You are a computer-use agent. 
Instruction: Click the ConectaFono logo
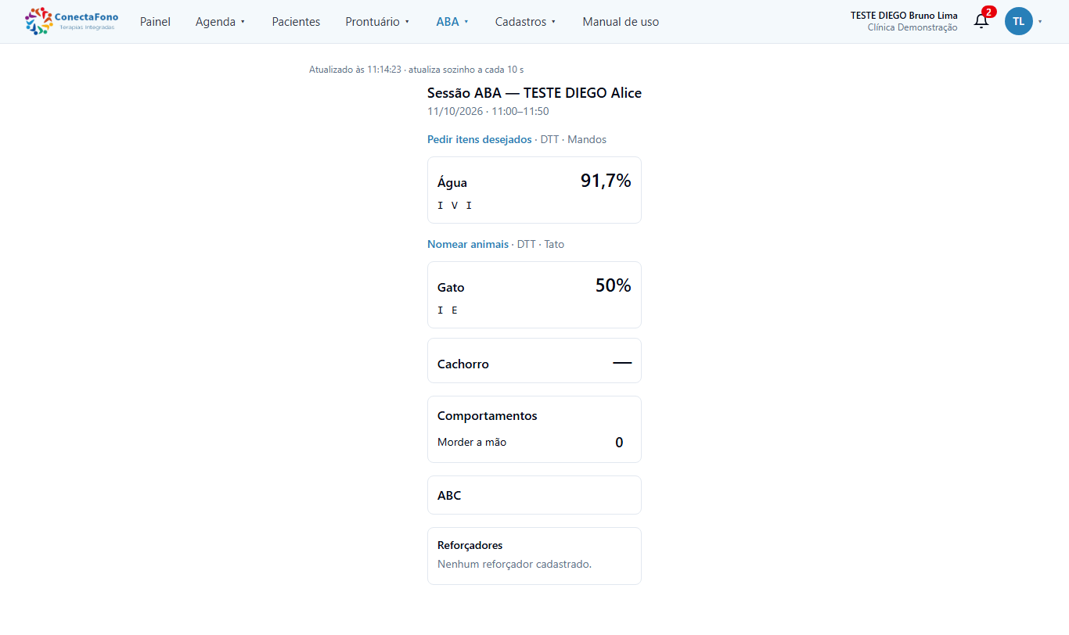(x=72, y=21)
